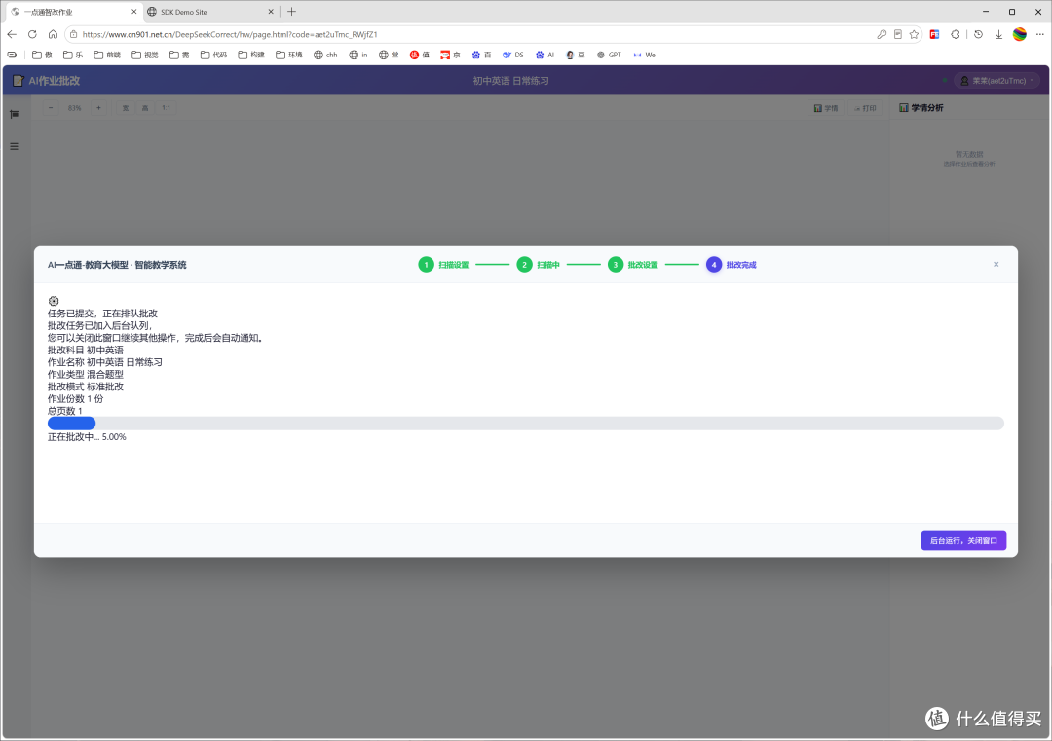Click the 1:1 zoom button in page toolbar
The image size is (1052, 741).
(166, 108)
